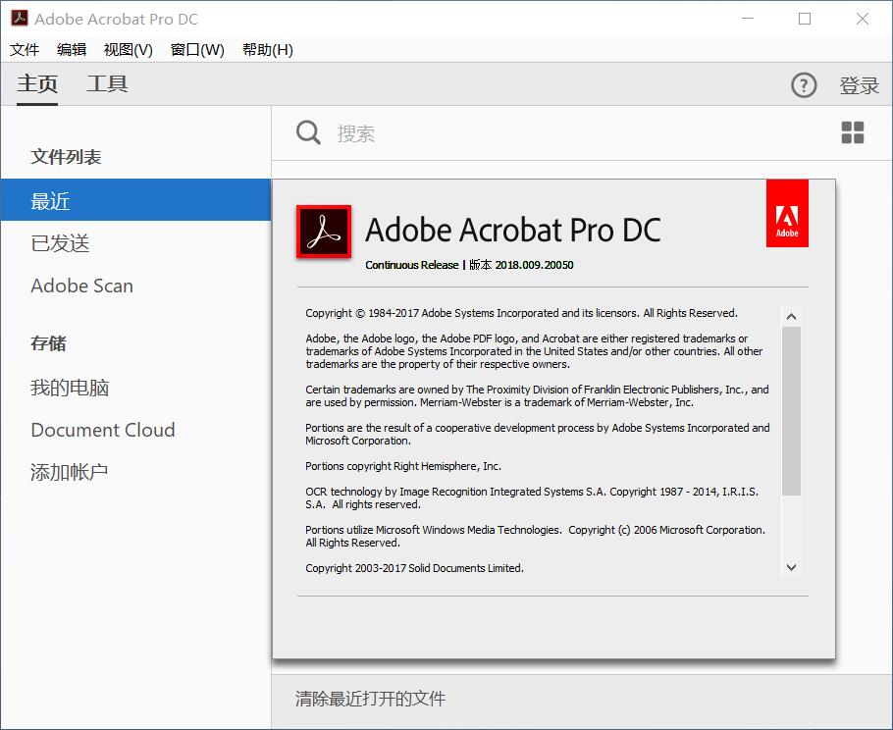The image size is (893, 730).
Task: Open Adobe Scan in the sidebar
Action: (x=81, y=286)
